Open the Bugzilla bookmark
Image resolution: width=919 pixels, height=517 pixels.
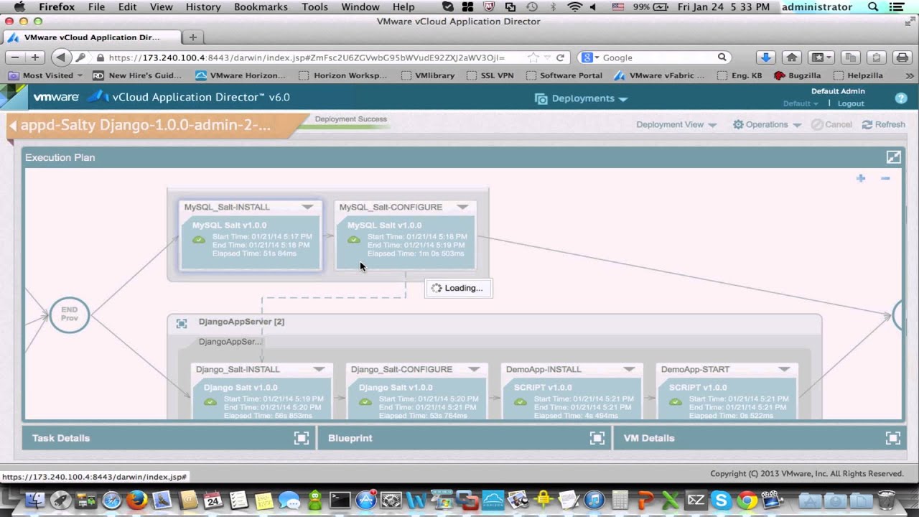point(798,75)
